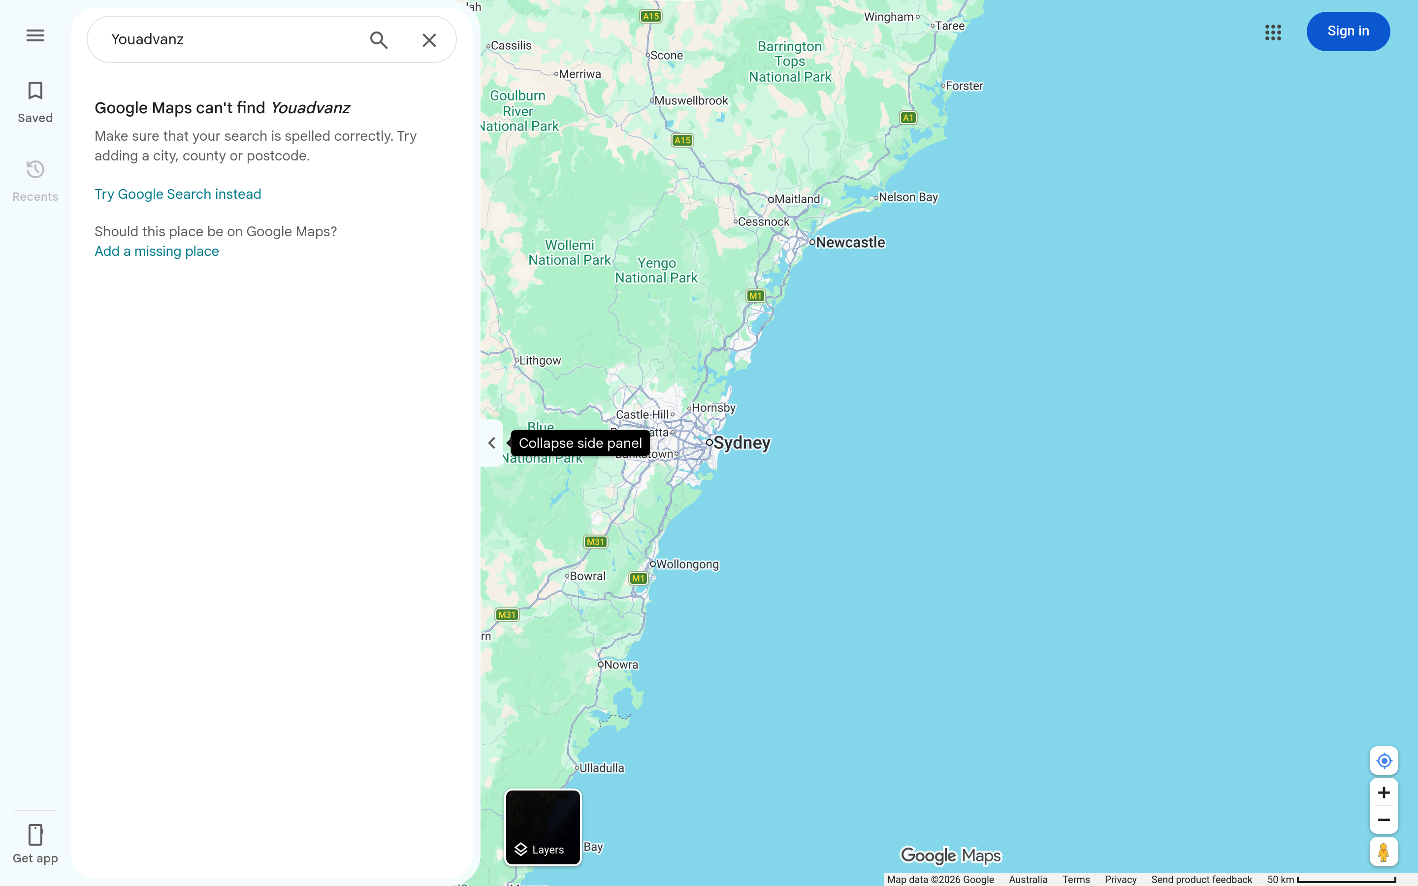The width and height of the screenshot is (1418, 886).
Task: Click the Muswellbrook town label
Action: 691,101
